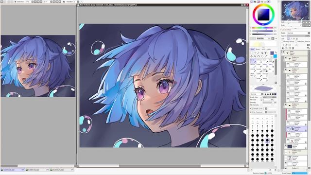The height and width of the screenshot is (175, 311).
Task: Open the Brushes tool tray tab
Action: [258, 49]
